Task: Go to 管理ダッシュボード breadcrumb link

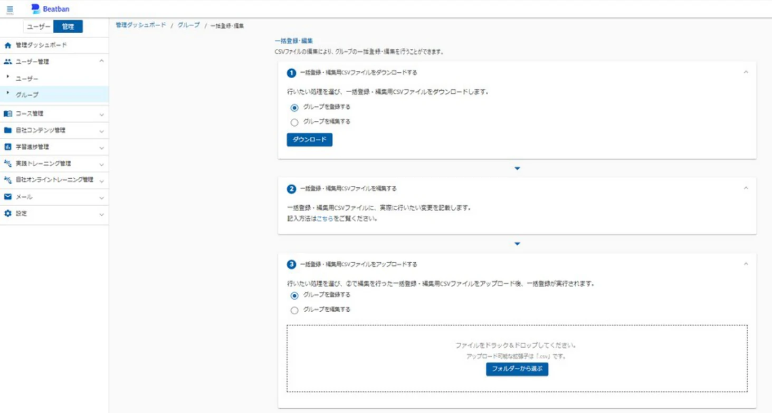Action: [x=141, y=25]
